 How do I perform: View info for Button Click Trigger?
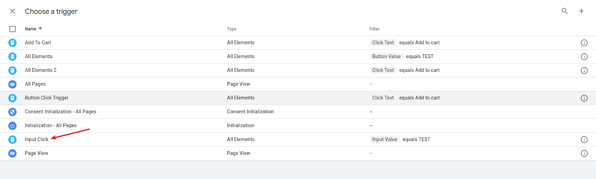(x=584, y=98)
